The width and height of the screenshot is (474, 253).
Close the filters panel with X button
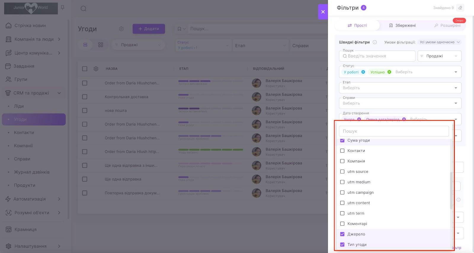tap(323, 12)
